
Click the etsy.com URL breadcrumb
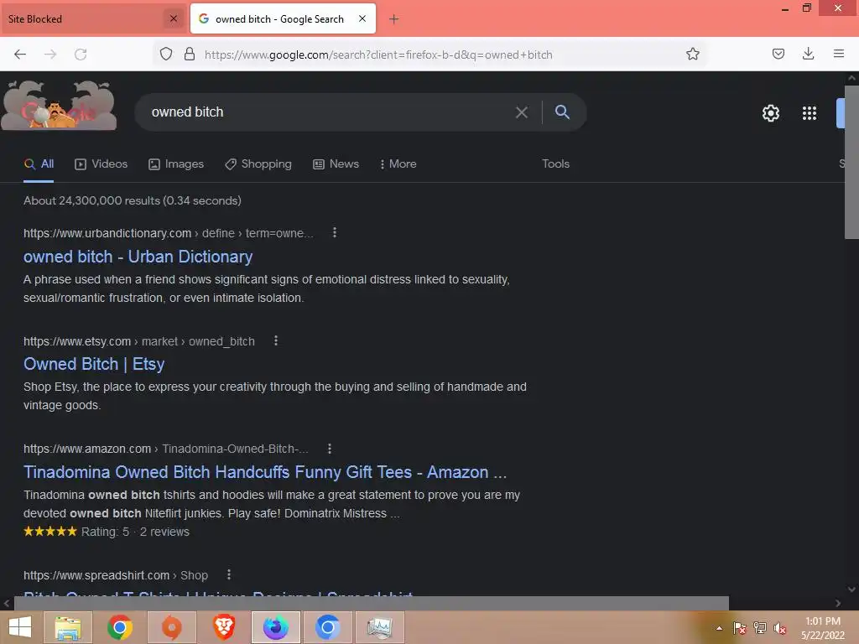139,341
